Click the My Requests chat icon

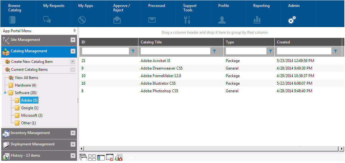point(47,20)
